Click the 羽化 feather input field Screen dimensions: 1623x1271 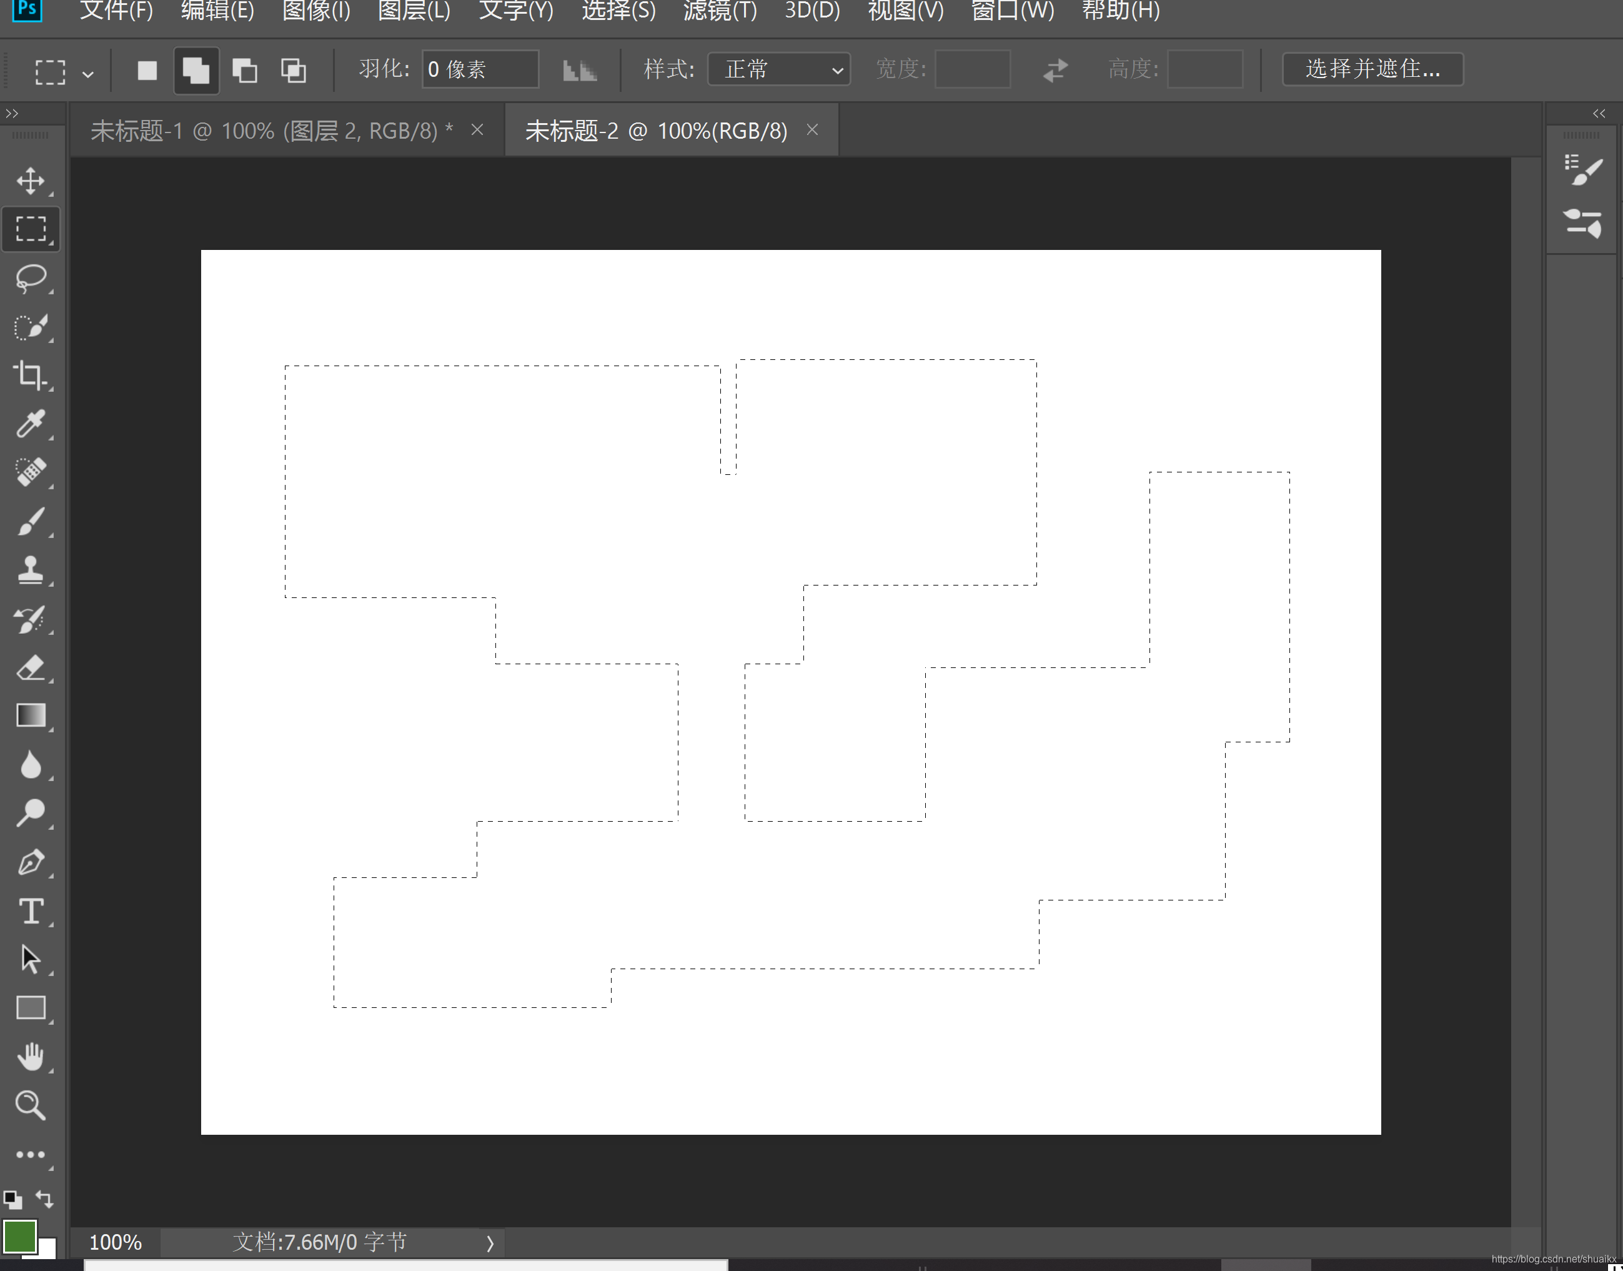[480, 69]
